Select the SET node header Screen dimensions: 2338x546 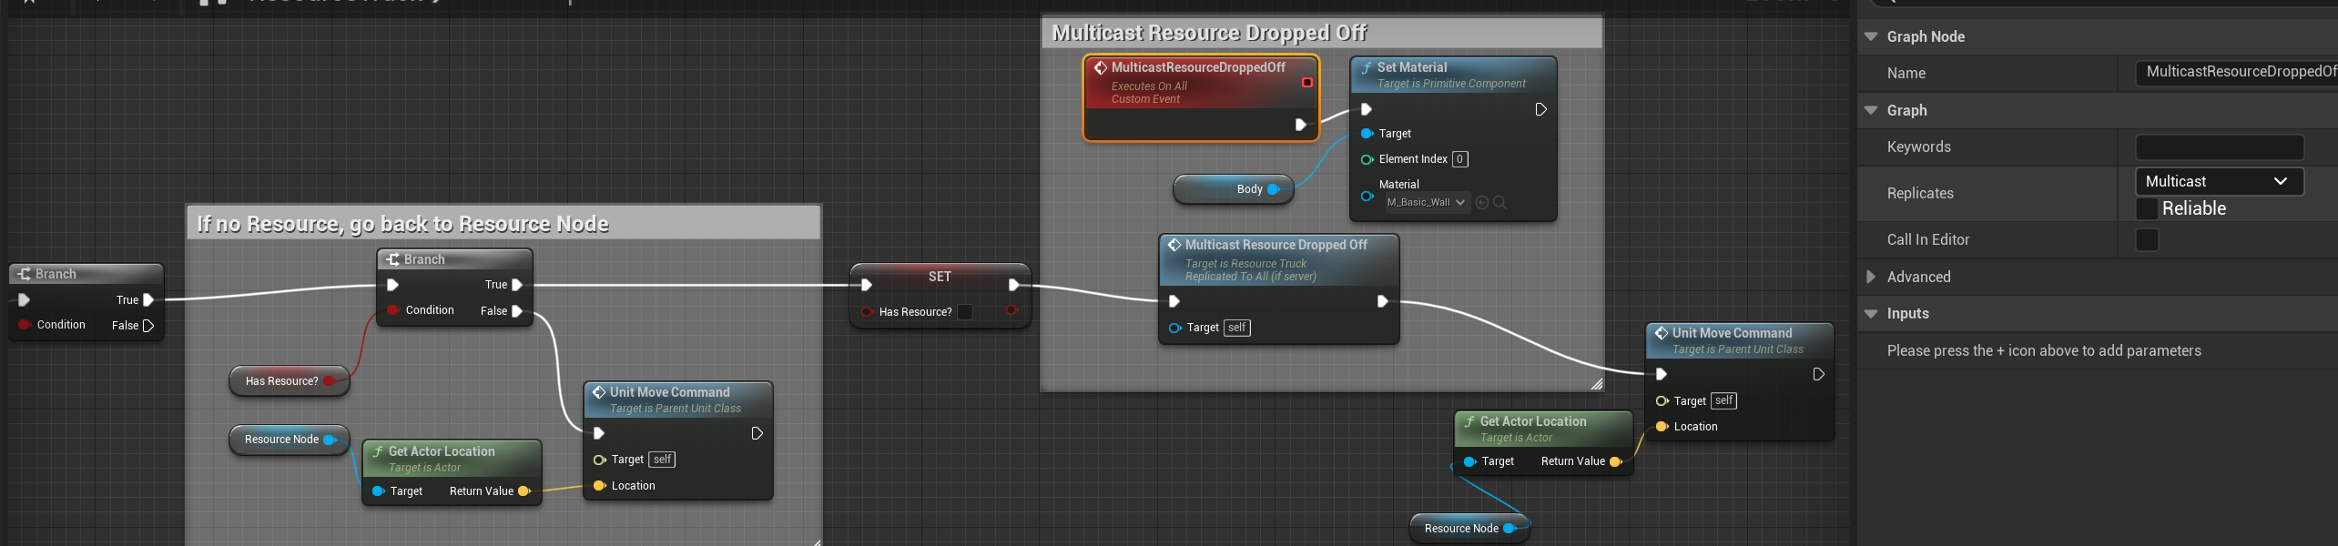(940, 277)
